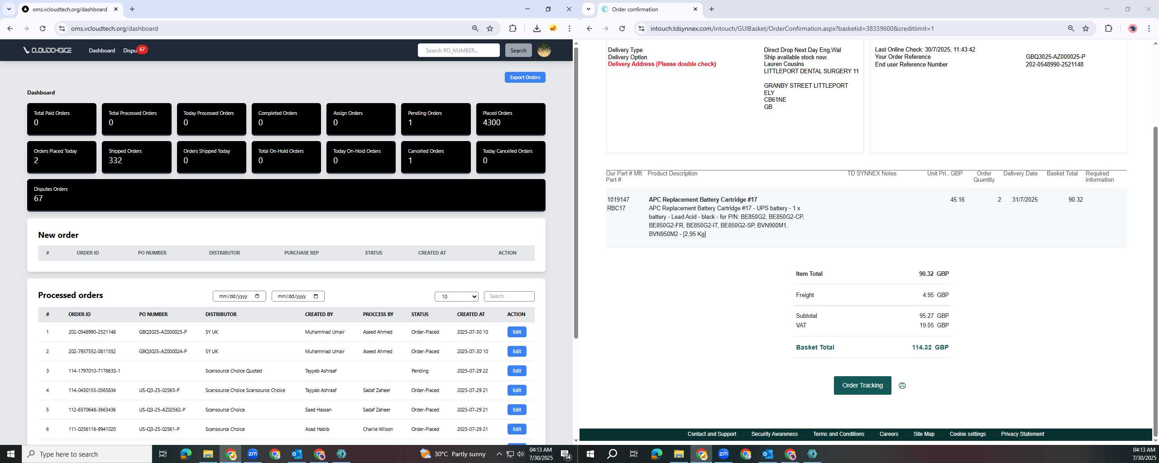This screenshot has width=1159, height=463.
Task: View site information for oms.vcloudtech.org
Action: [x=62, y=28]
